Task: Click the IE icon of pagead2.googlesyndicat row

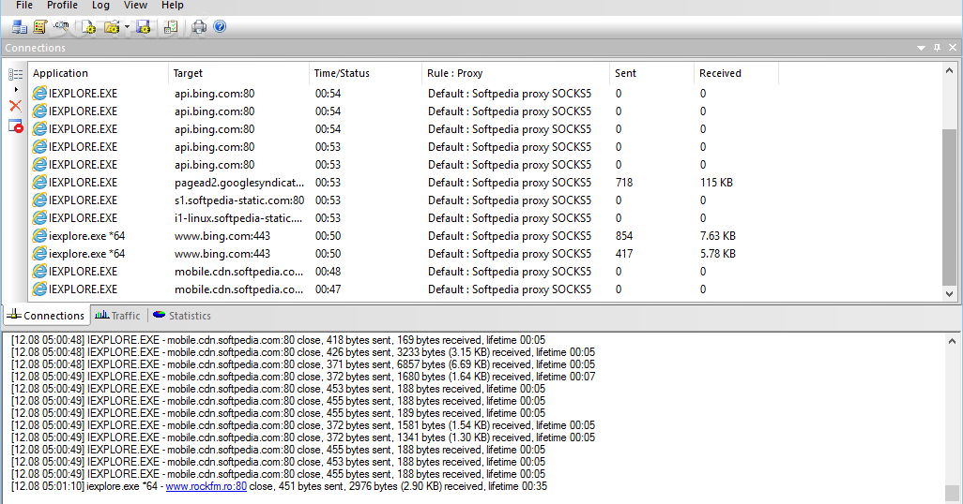Action: 40,183
